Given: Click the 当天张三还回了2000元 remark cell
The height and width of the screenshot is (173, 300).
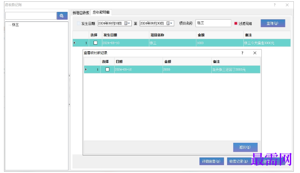Looking at the screenshot, I should (x=236, y=70).
